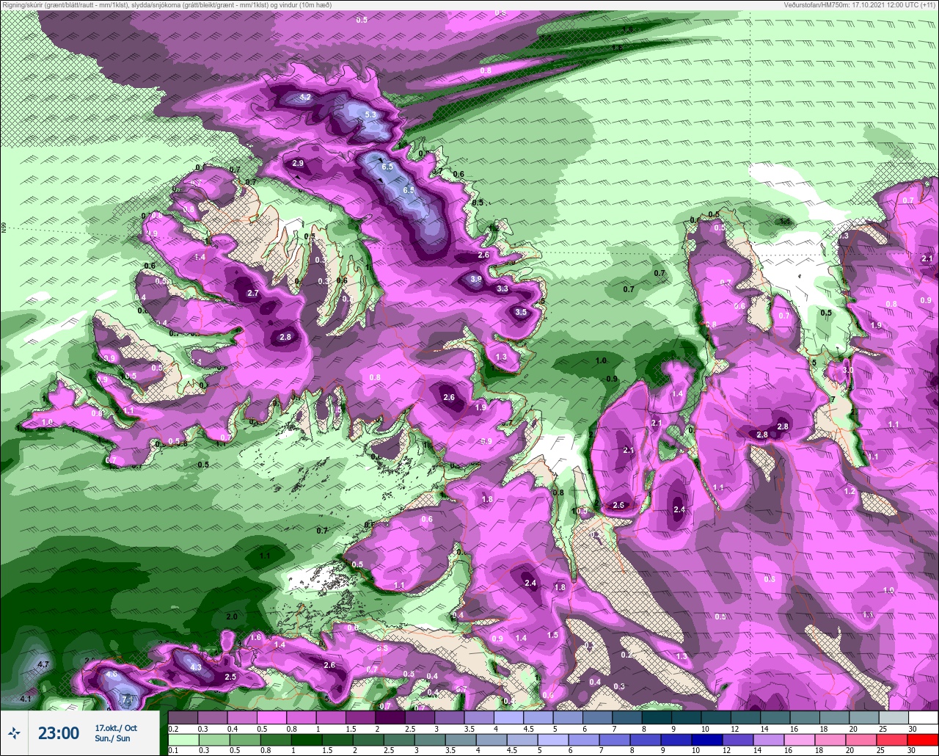This screenshot has width=939, height=756.
Task: Click the 3.3 precipitation value on map
Action: click(x=503, y=290)
